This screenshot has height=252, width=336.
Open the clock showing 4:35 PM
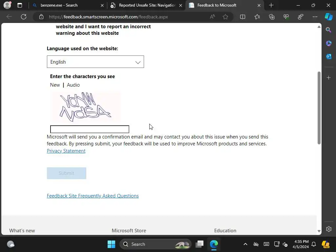coord(301,244)
